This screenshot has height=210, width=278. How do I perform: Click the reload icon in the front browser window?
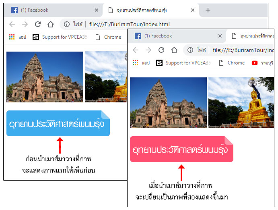point(161,50)
